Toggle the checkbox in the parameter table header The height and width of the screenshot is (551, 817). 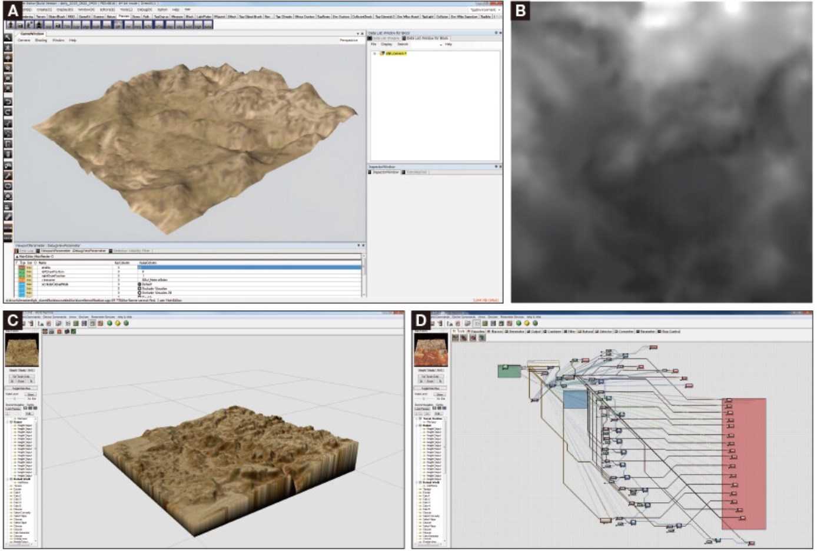coord(17,263)
